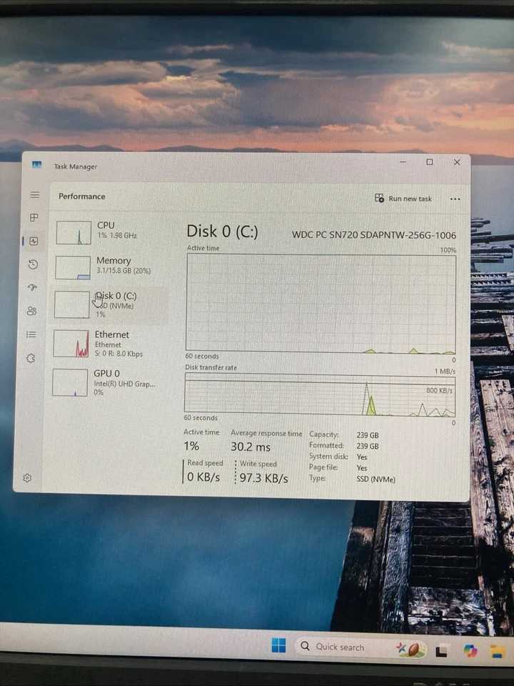The width and height of the screenshot is (514, 686).
Task: Open the Task Manager hamburger navigation menu
Action: (x=35, y=194)
